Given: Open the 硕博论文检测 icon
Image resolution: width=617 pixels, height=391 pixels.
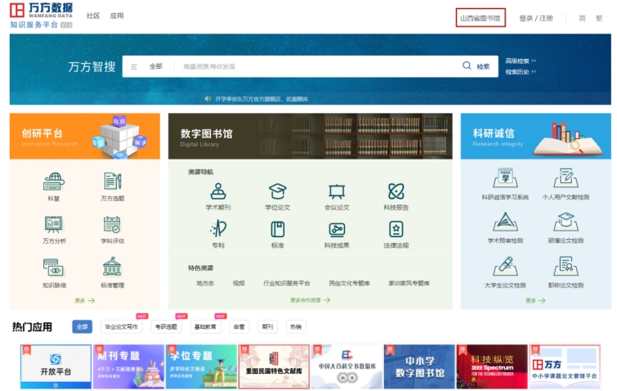Looking at the screenshot, I should [565, 222].
